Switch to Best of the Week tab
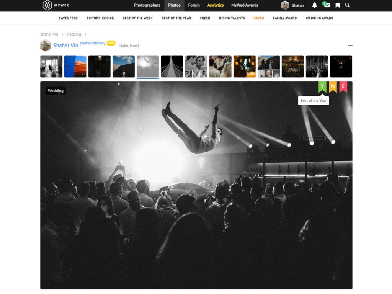 tap(138, 18)
